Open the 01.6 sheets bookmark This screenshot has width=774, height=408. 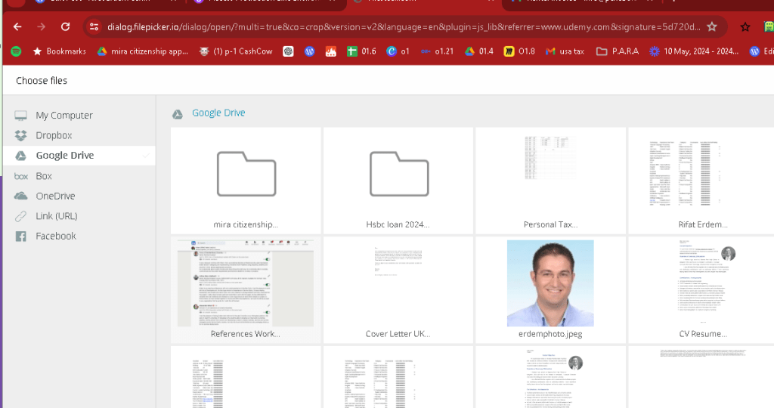[361, 51]
